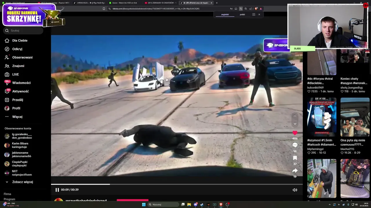Viewport: 371px width, 208px height.
Task: Open File Explorer from taskbar
Action: 189,205
